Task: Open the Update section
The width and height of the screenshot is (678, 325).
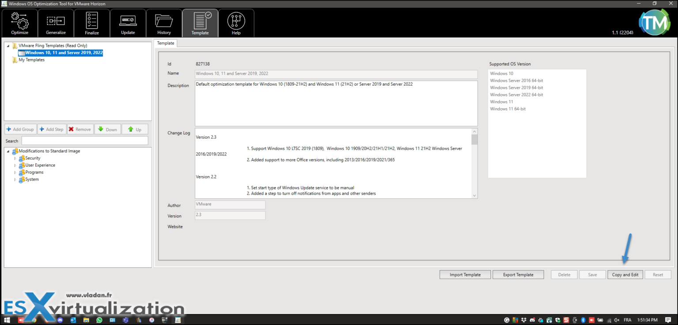Action: [128, 23]
